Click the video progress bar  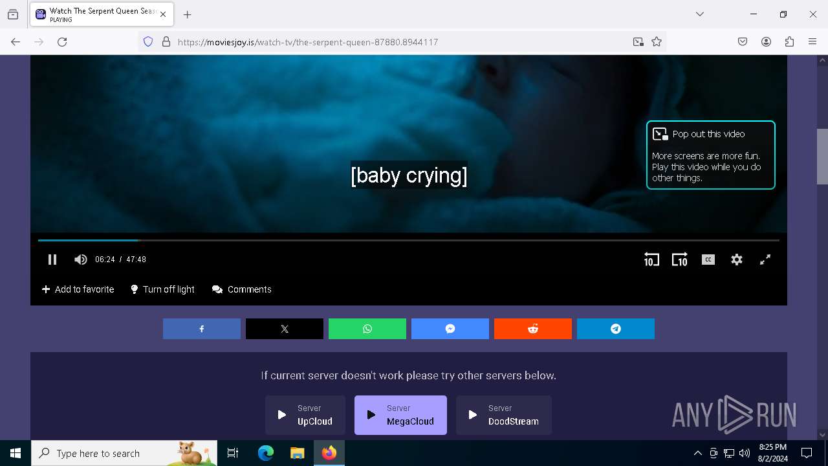tap(409, 240)
